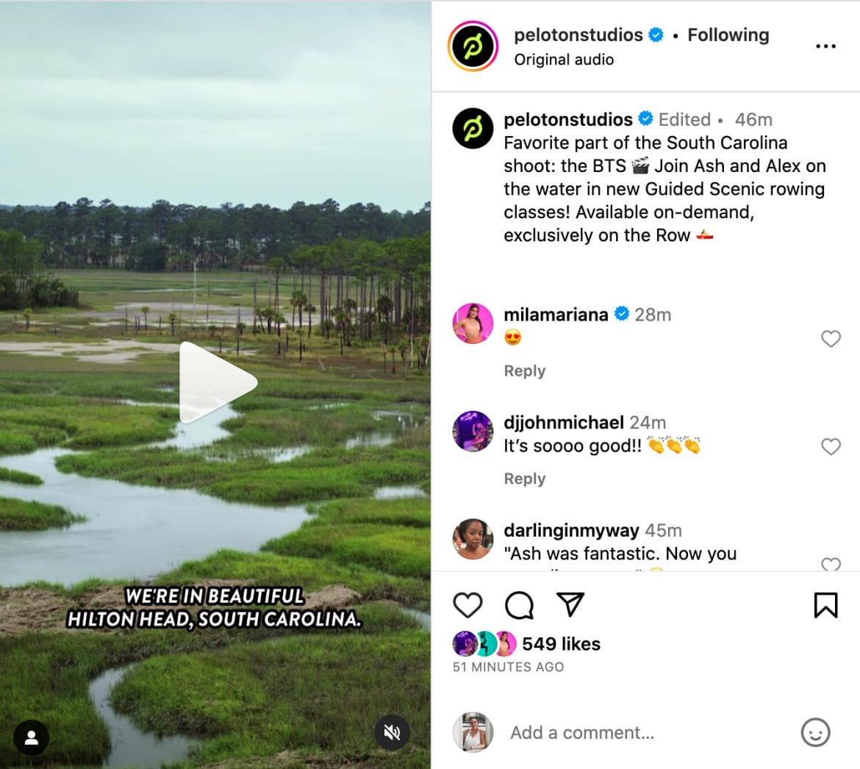
Task: Open the three-dot more options menu
Action: (x=825, y=46)
